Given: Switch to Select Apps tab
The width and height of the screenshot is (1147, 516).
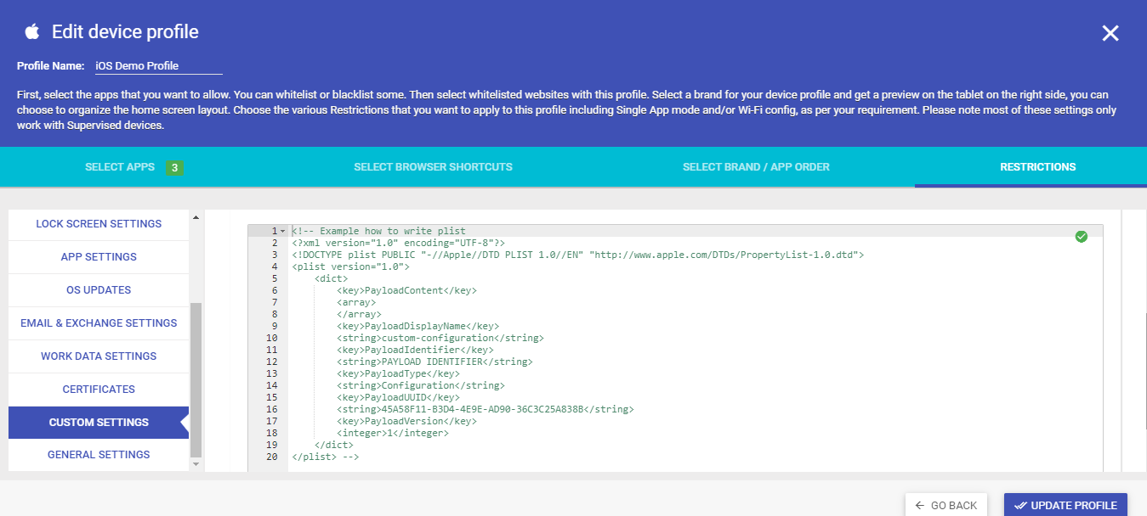Looking at the screenshot, I should [120, 167].
